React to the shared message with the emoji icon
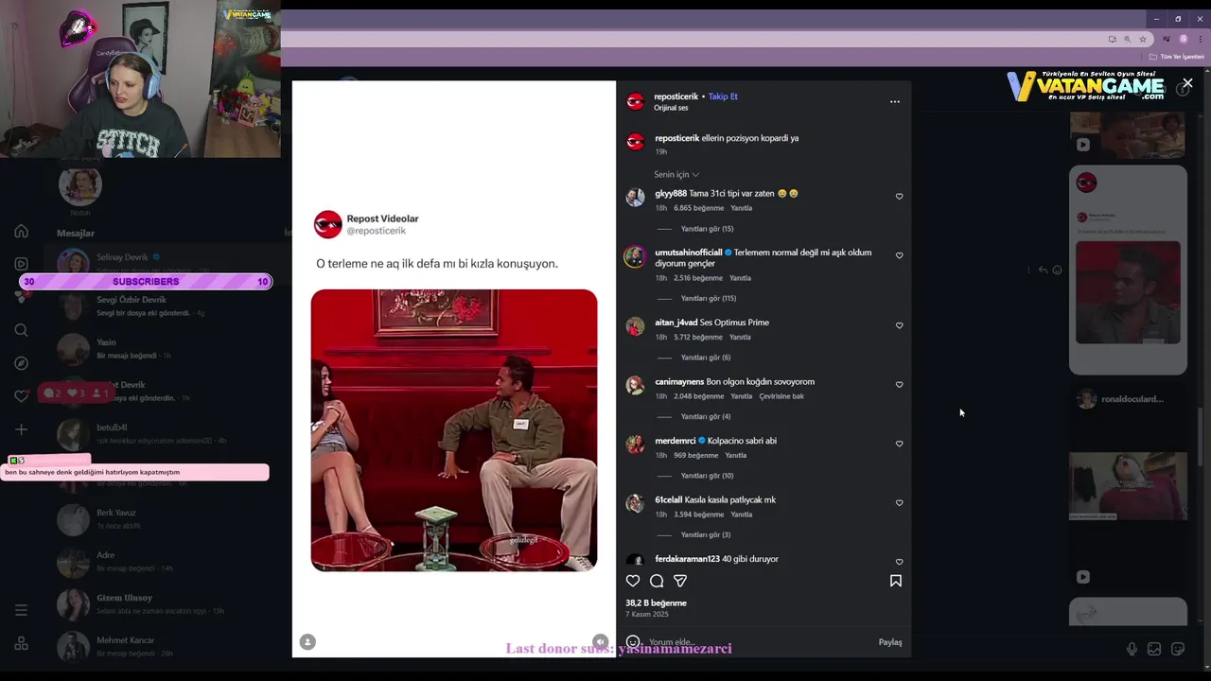 (1057, 271)
